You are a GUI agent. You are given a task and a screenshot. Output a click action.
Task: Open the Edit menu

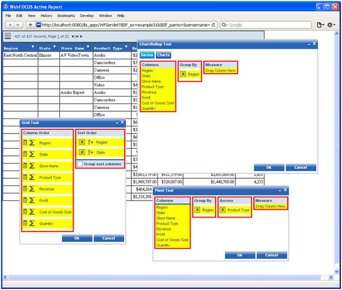pyautogui.click(x=19, y=15)
